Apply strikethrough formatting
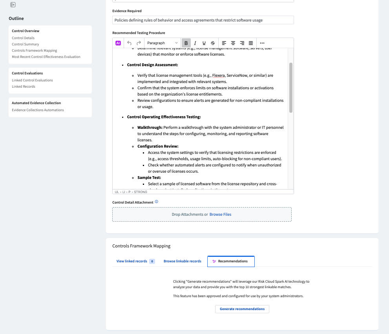Screen dimensions: 389x334 pos(213,43)
